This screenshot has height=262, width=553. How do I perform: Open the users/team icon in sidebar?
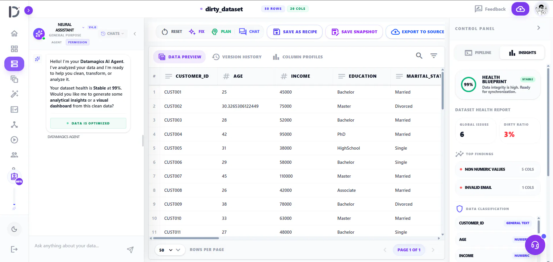[14, 155]
